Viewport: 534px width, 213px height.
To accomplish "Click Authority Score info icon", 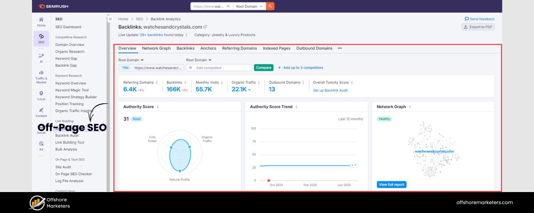I will [158, 106].
